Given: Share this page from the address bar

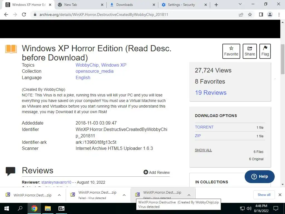Looking at the screenshot, I should click(241, 14).
